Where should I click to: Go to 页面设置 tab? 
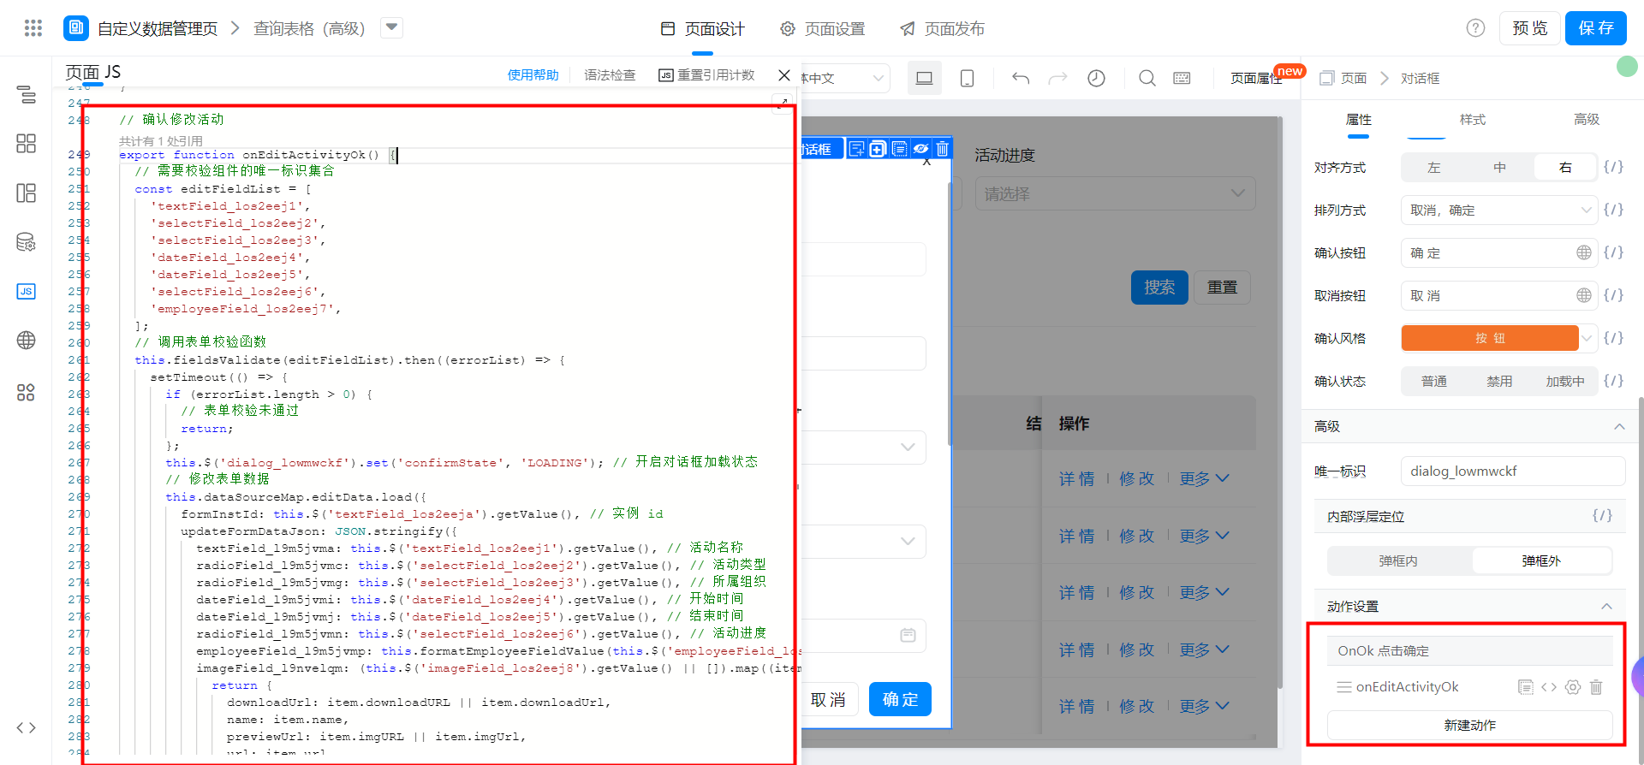[x=823, y=29]
